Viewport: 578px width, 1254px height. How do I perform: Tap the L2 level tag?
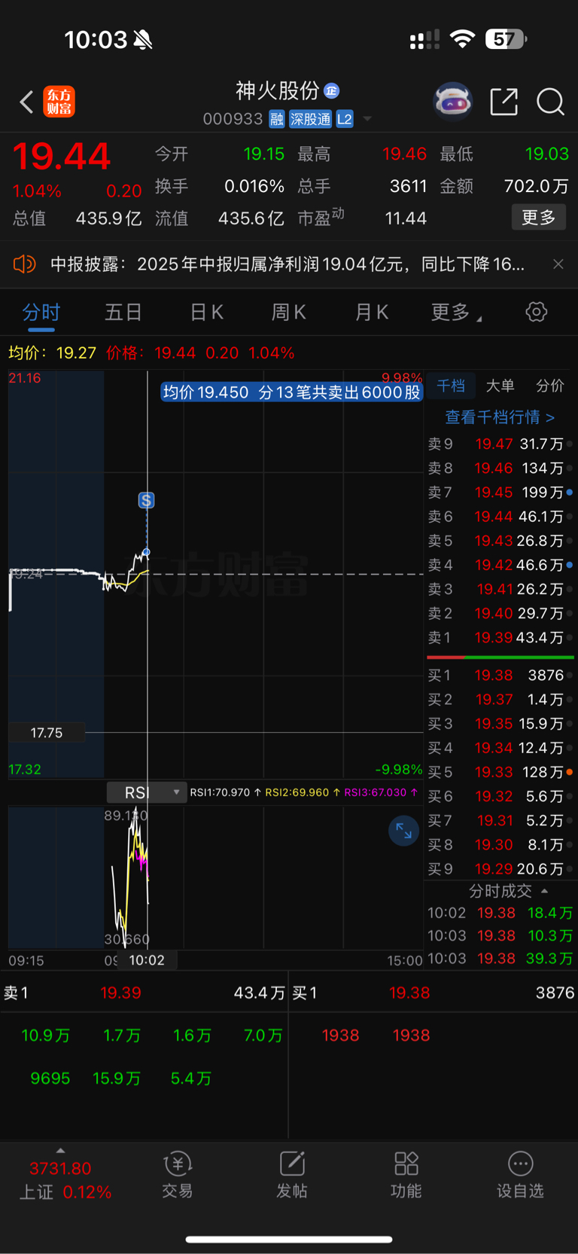[345, 119]
